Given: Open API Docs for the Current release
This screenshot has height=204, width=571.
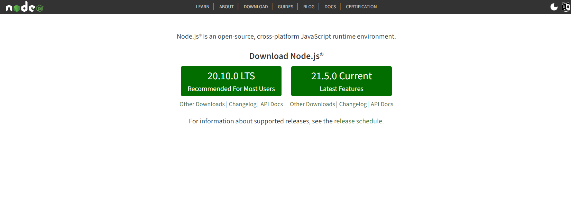Looking at the screenshot, I should click(x=382, y=104).
